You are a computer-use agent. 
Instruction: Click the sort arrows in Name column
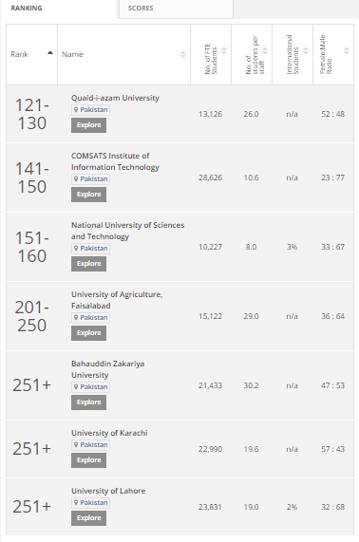click(x=183, y=54)
